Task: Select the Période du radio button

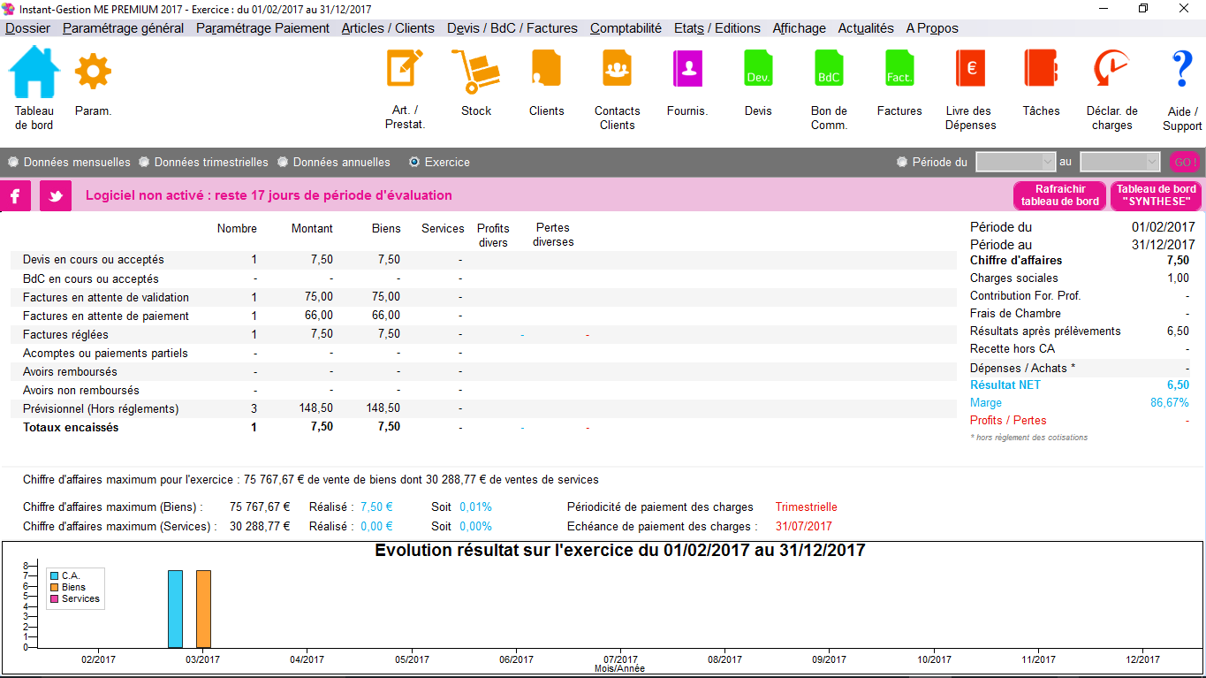Action: click(902, 163)
